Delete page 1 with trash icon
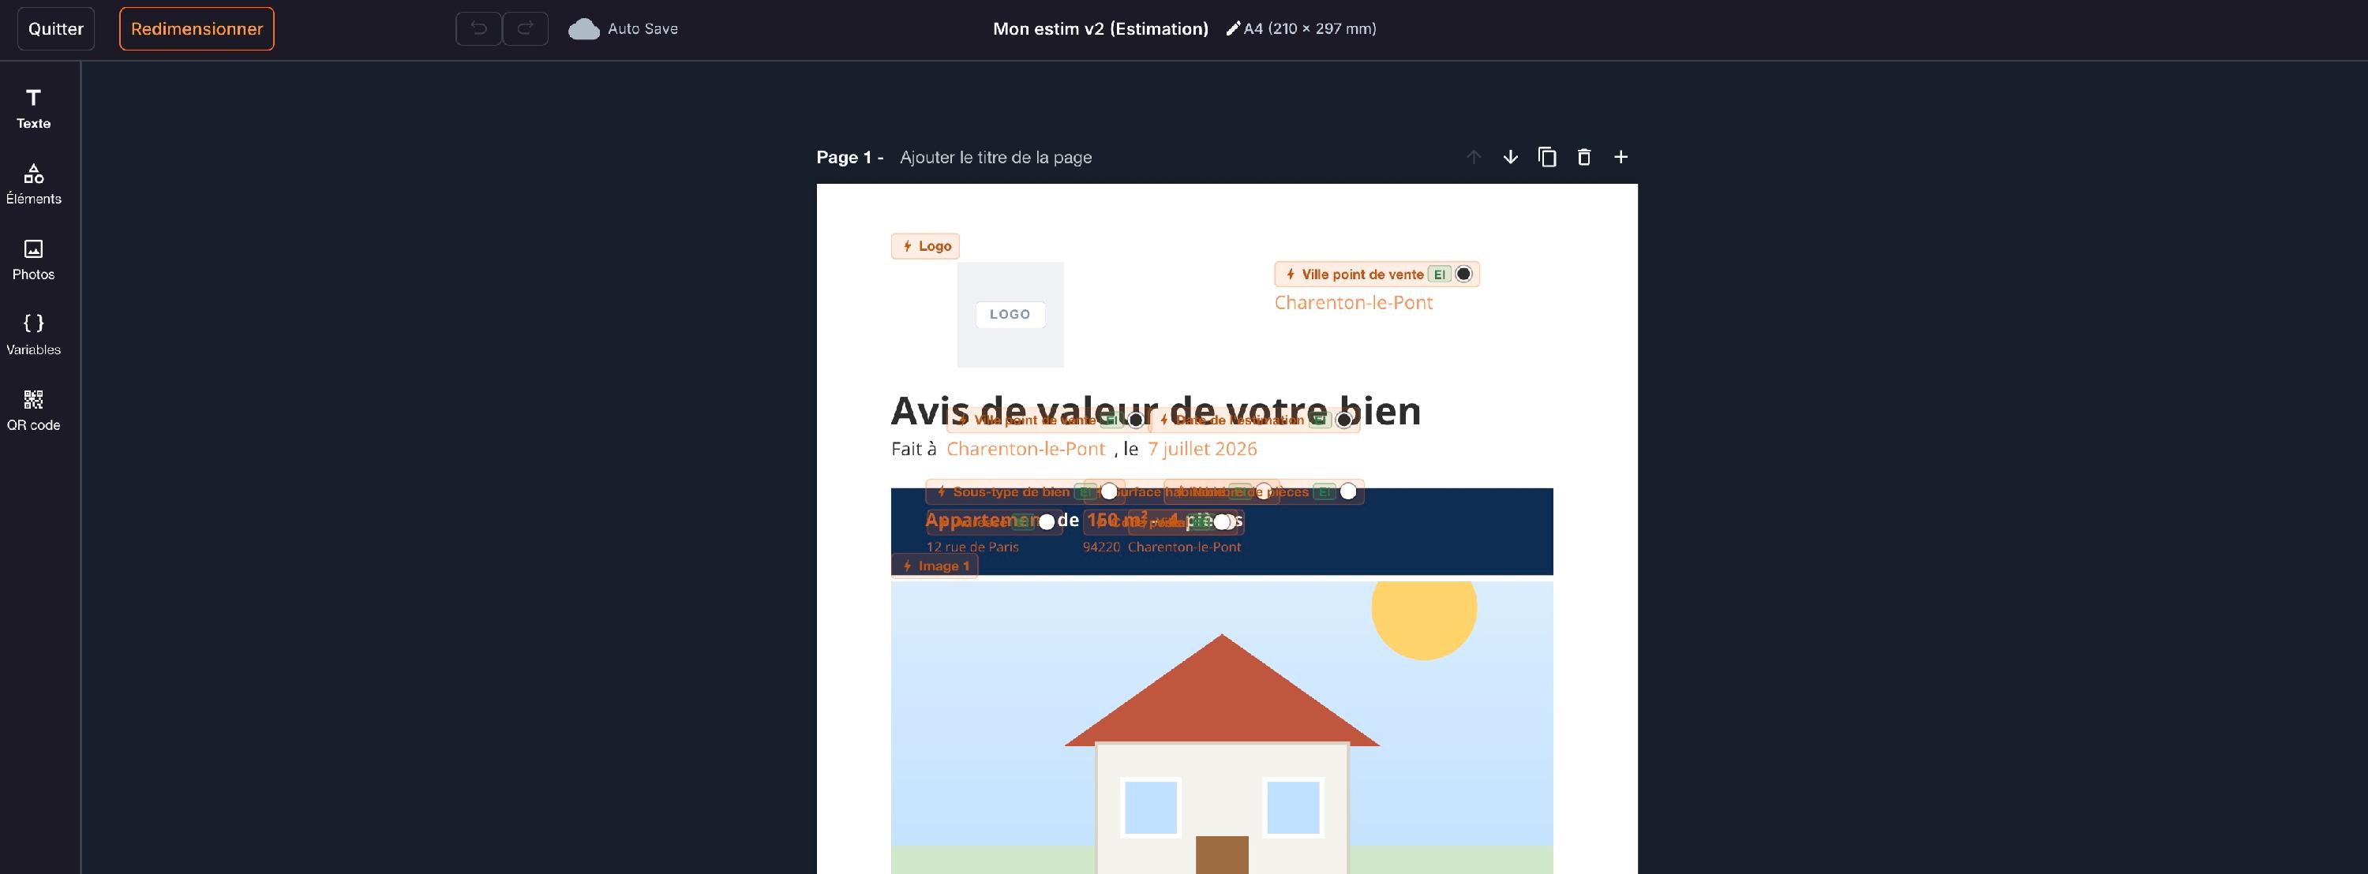 point(1584,157)
